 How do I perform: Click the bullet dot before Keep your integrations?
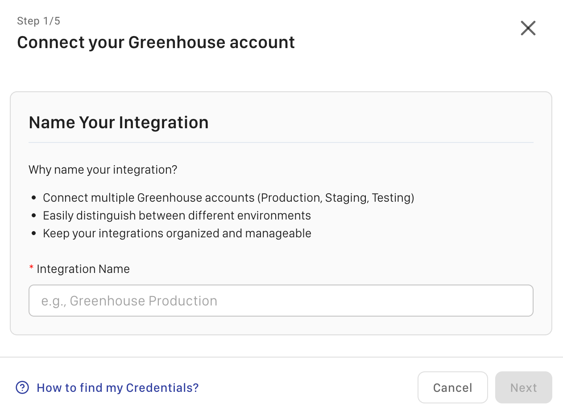(x=34, y=234)
